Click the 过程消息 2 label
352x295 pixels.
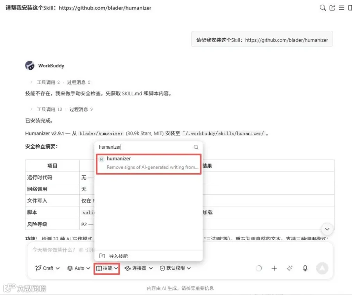pos(79,82)
